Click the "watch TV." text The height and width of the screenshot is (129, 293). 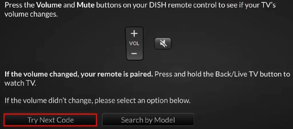[x=20, y=83]
